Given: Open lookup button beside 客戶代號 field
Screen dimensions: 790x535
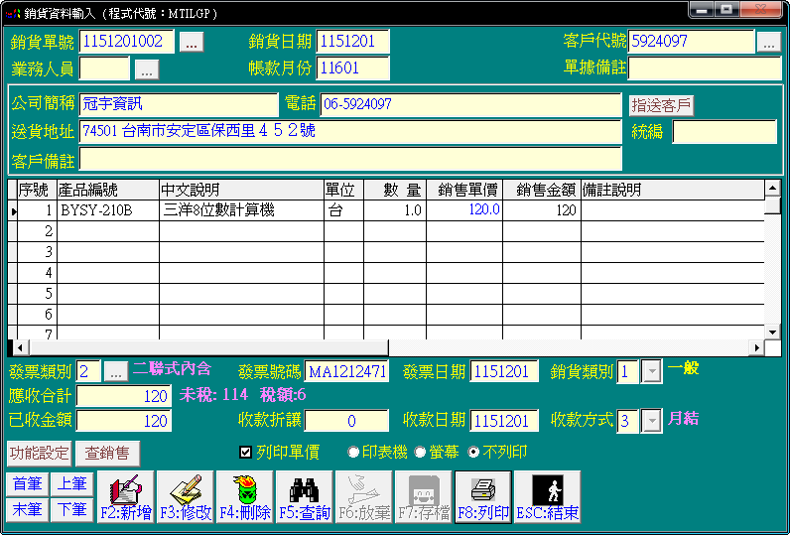Looking at the screenshot, I should [769, 43].
